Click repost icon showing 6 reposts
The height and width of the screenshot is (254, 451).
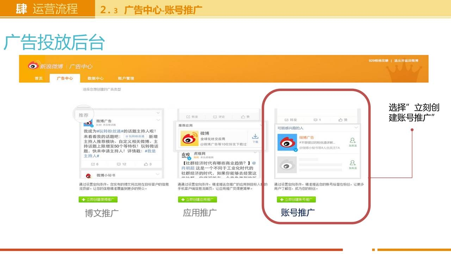pyautogui.click(x=93, y=164)
